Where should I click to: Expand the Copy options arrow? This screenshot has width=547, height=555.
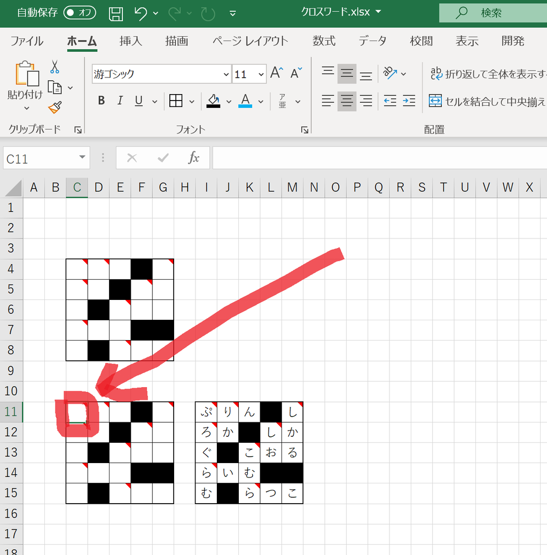point(71,88)
